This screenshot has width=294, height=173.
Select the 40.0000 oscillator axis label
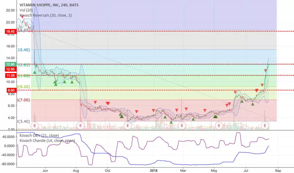coord(9,137)
